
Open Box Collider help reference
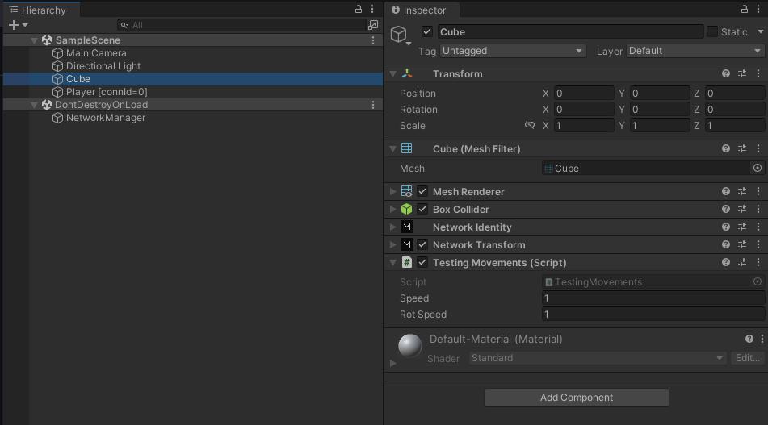[x=726, y=209]
